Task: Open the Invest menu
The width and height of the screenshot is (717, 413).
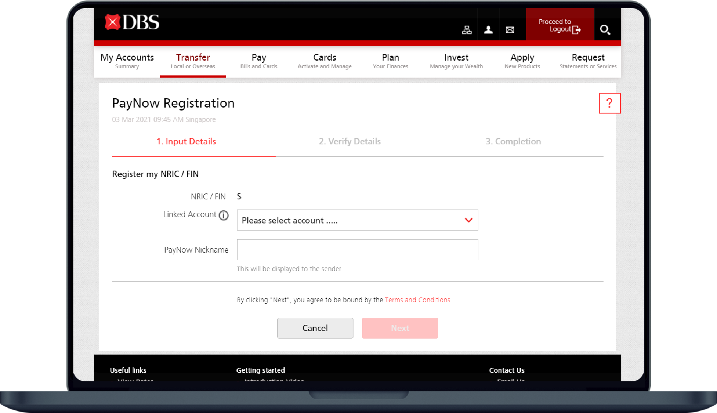Action: pyautogui.click(x=456, y=61)
